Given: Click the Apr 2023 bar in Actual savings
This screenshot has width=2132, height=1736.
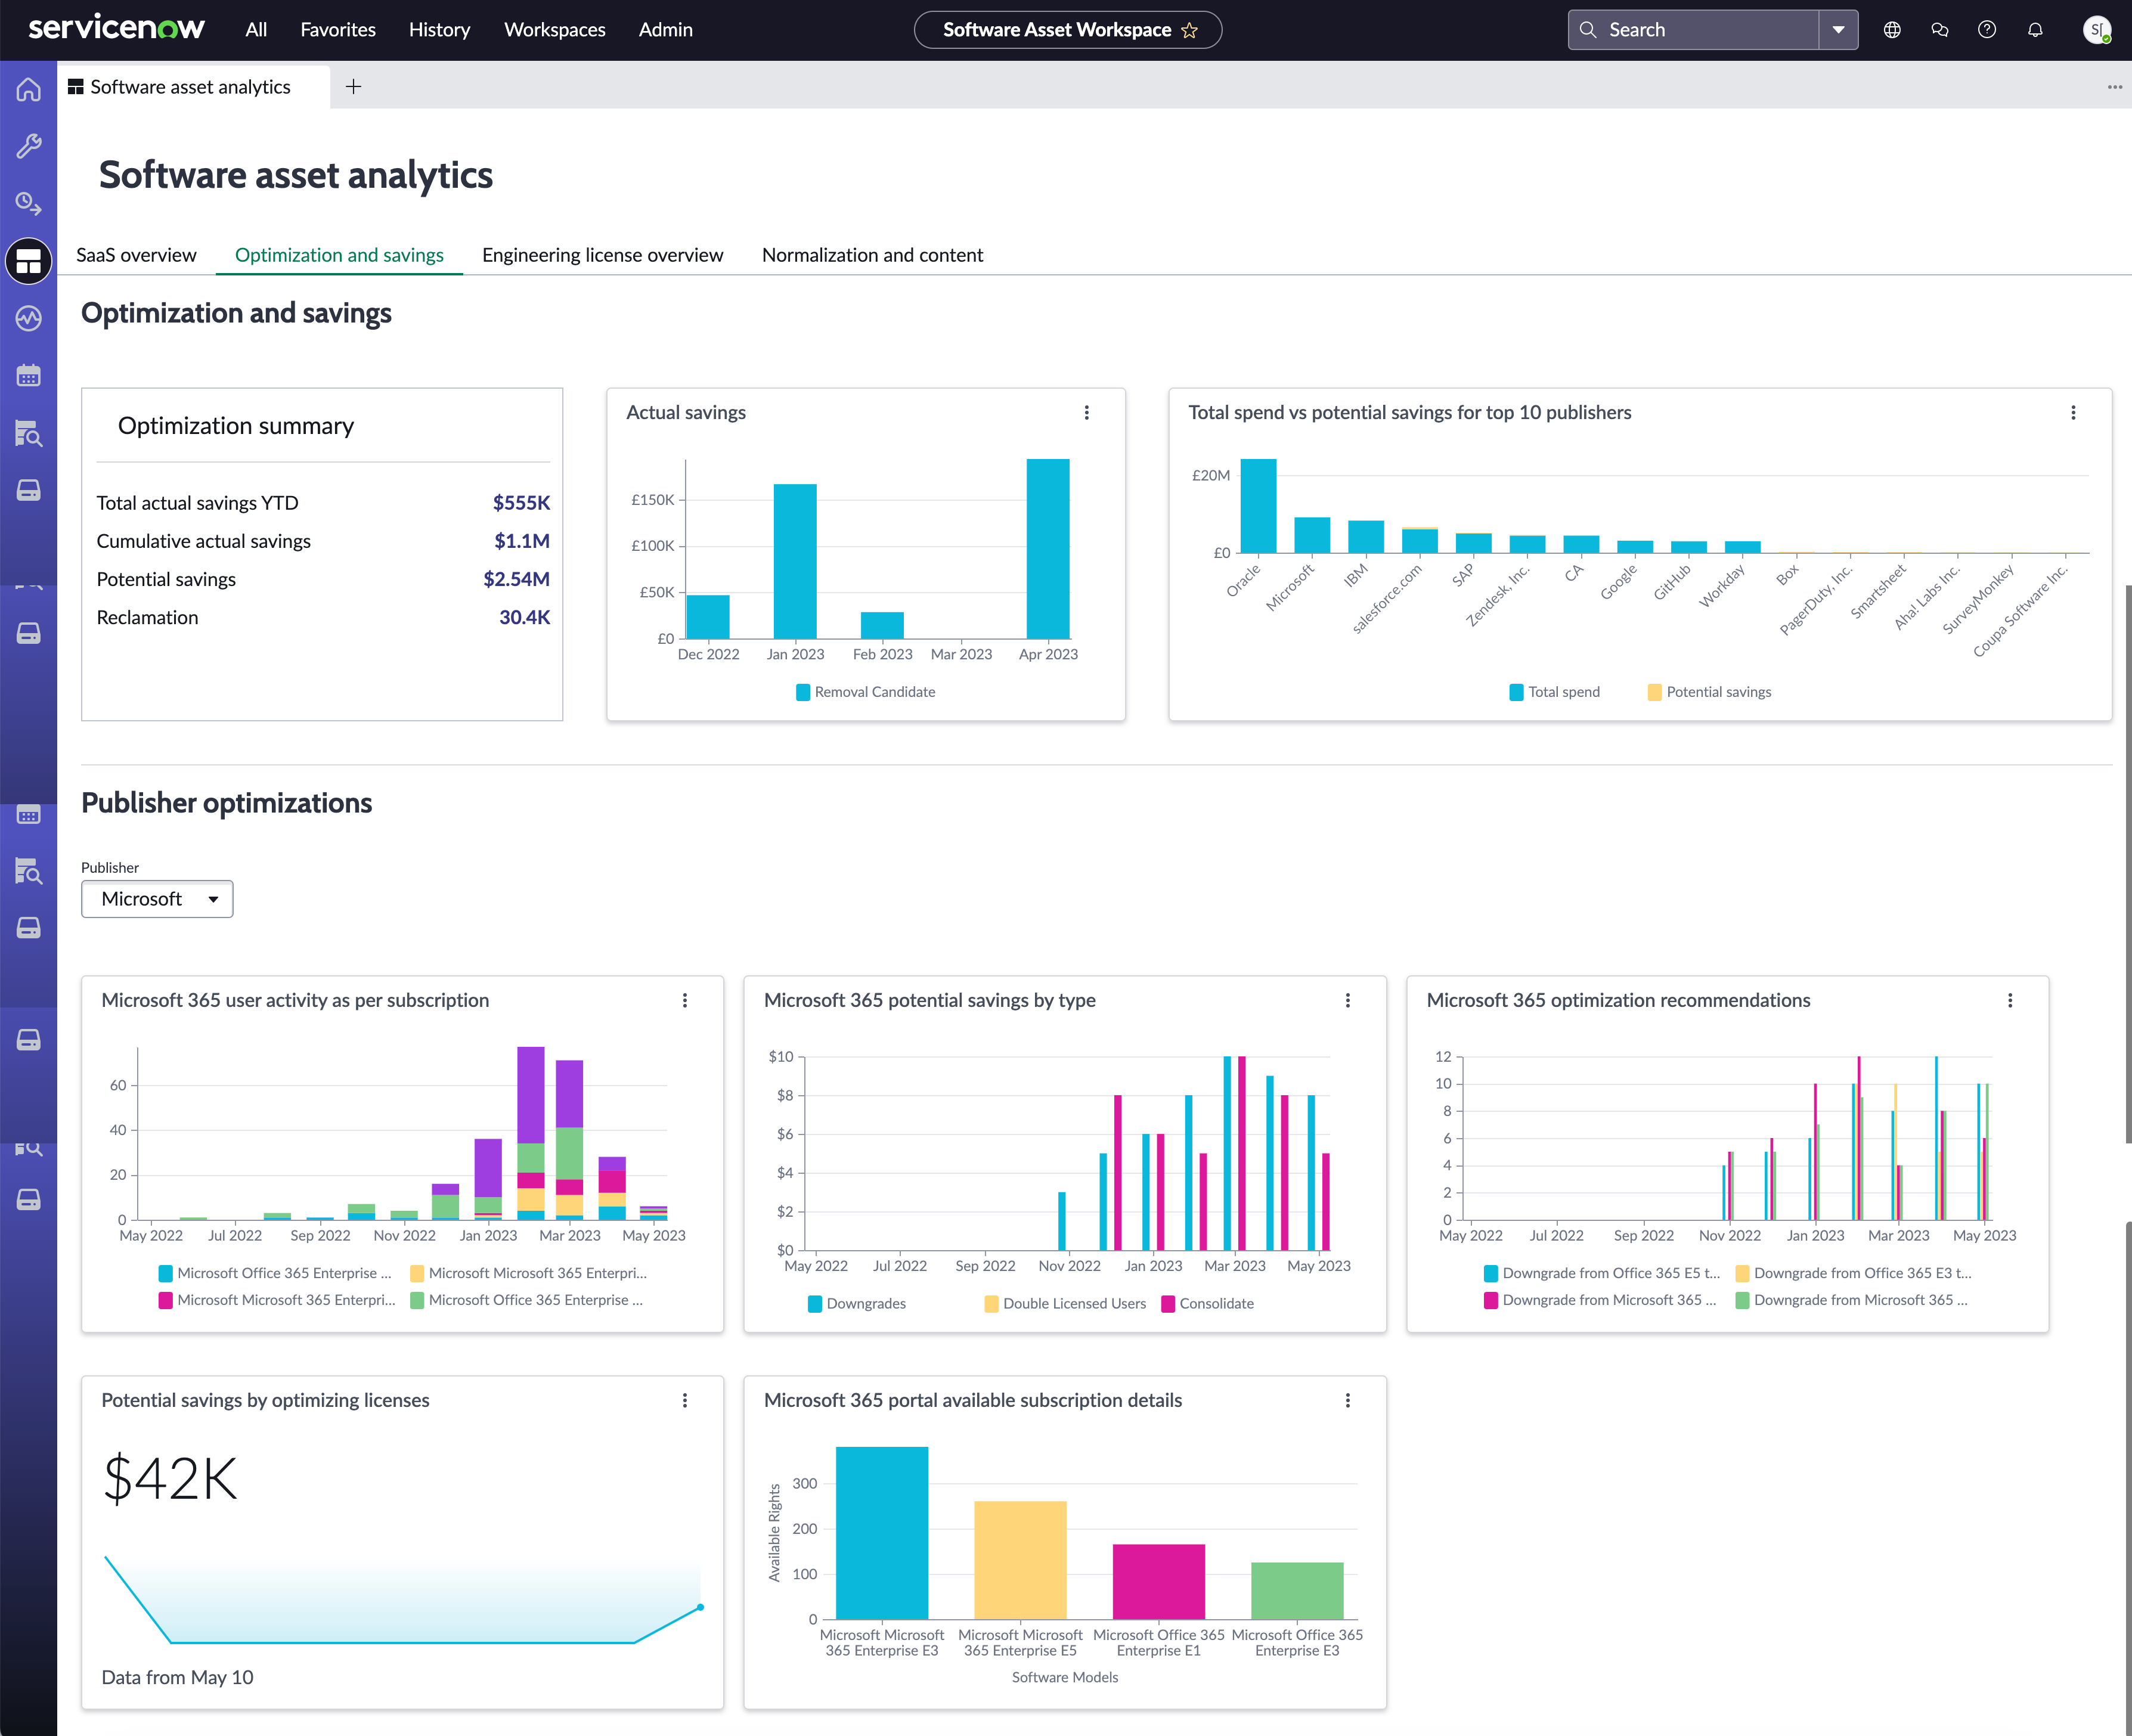Looking at the screenshot, I should tap(1048, 549).
